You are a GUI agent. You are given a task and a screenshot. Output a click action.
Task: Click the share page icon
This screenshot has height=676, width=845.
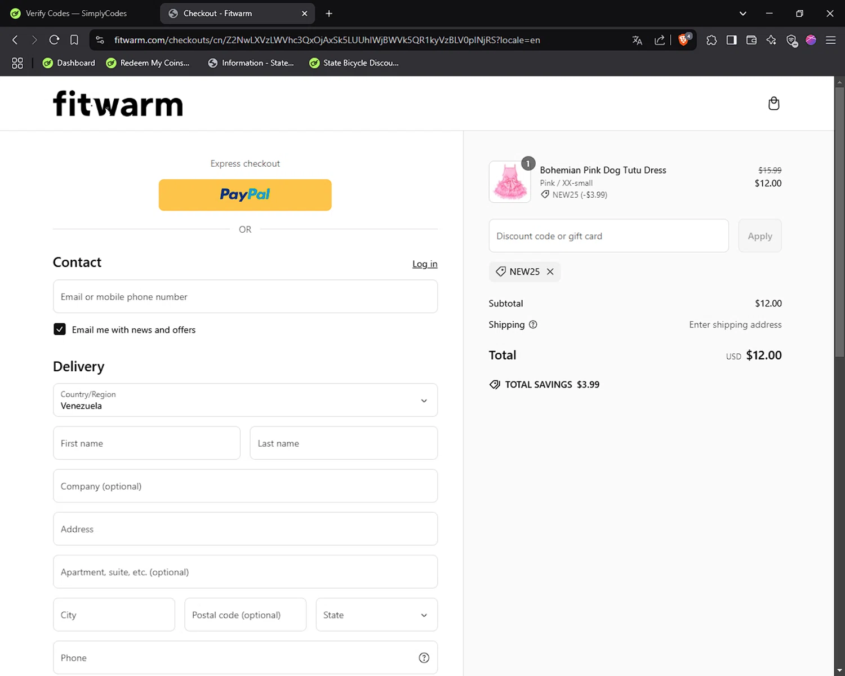coord(659,40)
